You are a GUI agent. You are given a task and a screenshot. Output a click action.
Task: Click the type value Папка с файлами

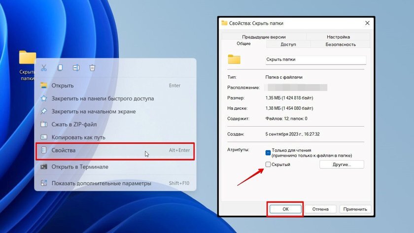284,77
